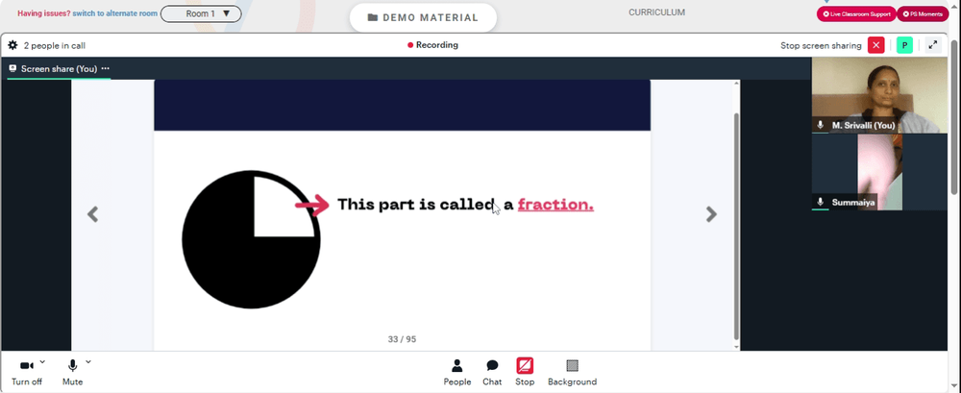Viewport: 961px width, 393px height.
Task: Stop screen share from bottom toolbar
Action: [x=525, y=372]
